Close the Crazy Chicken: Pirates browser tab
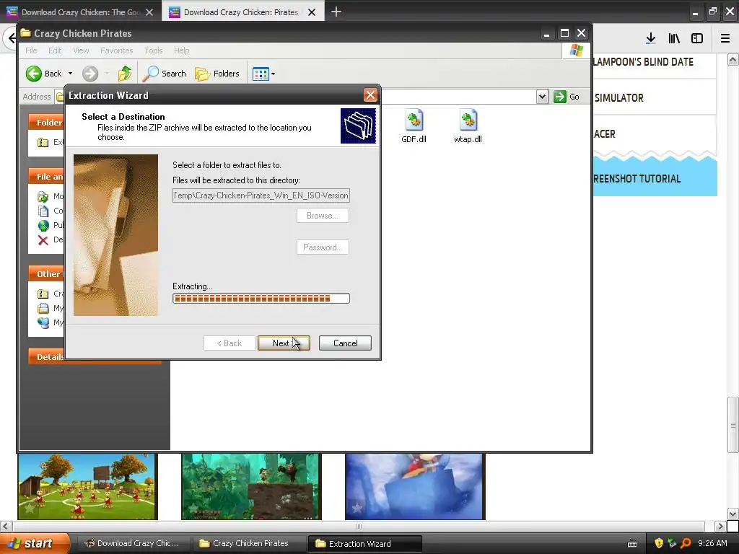 pos(312,12)
